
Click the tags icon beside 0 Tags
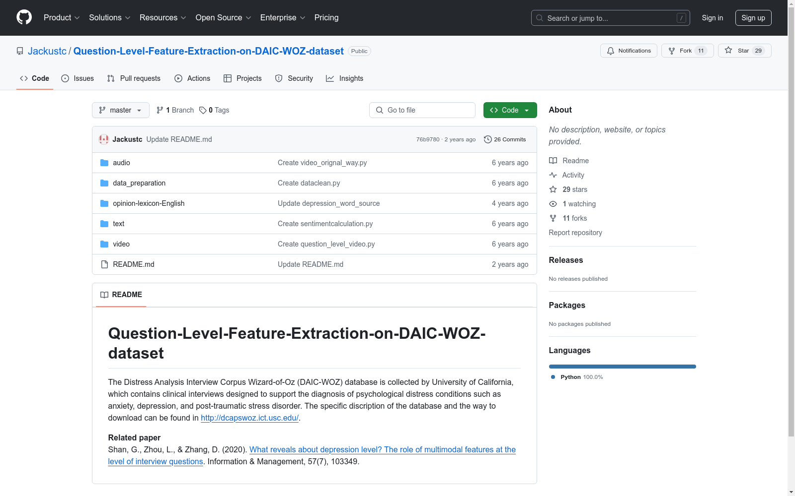pos(203,110)
